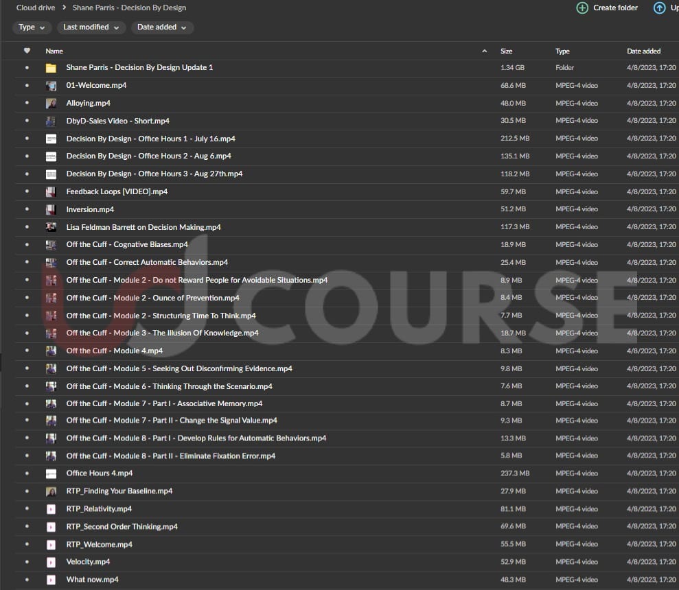Click the Create folder plus icon
Viewport: 679px width, 590px height.
click(582, 8)
